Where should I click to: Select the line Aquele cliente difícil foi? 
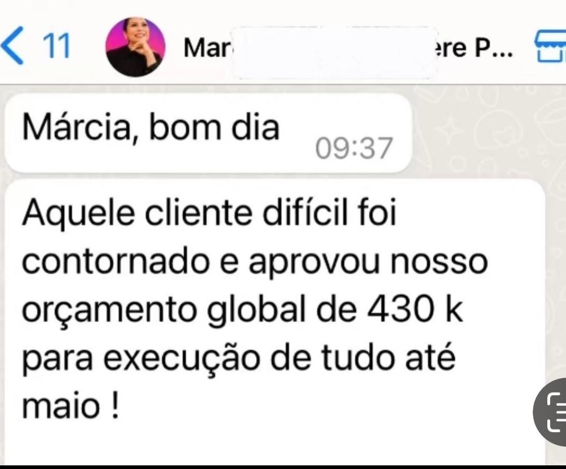click(209, 212)
